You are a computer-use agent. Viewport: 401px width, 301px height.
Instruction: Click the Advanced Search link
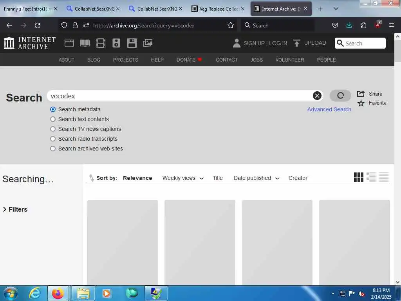click(329, 109)
